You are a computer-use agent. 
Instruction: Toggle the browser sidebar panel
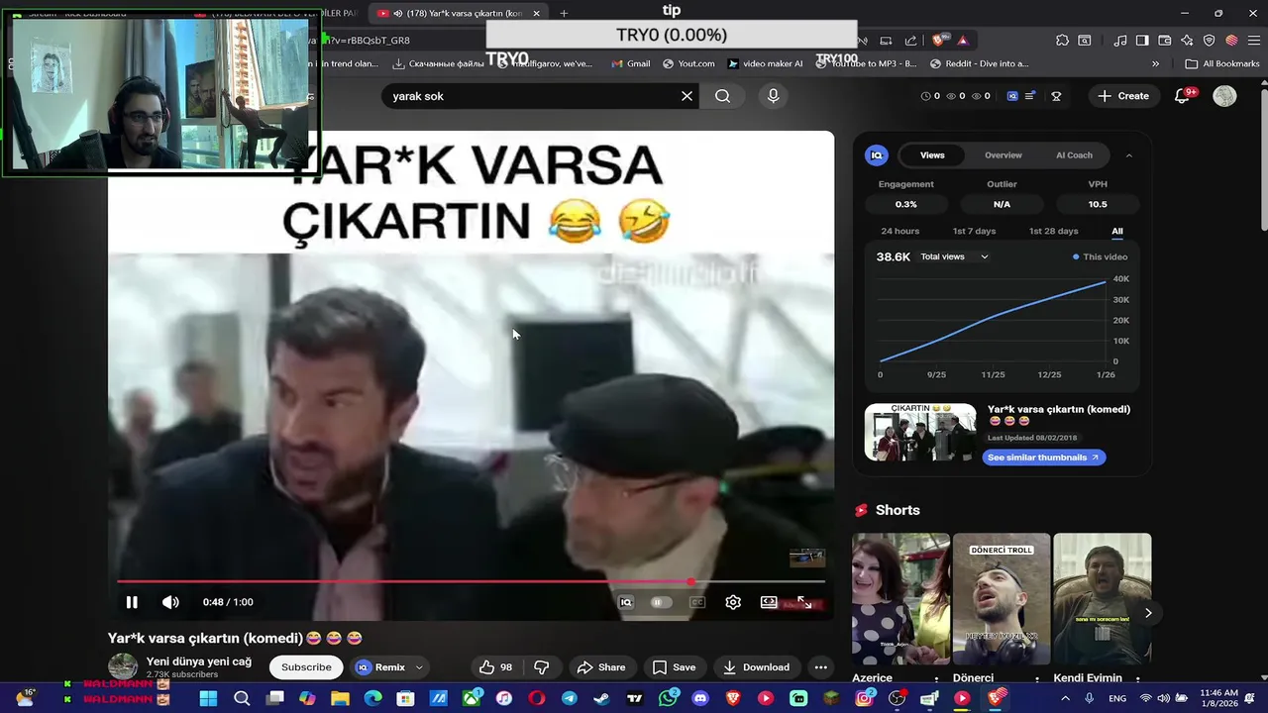pos(1142,41)
